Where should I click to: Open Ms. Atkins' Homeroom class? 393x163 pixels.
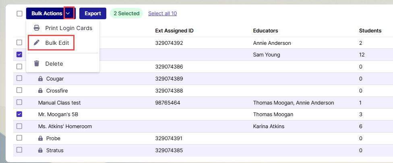click(x=65, y=127)
